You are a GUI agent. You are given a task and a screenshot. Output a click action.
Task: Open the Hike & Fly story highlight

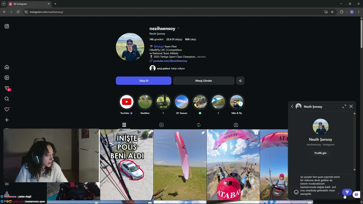pyautogui.click(x=237, y=104)
